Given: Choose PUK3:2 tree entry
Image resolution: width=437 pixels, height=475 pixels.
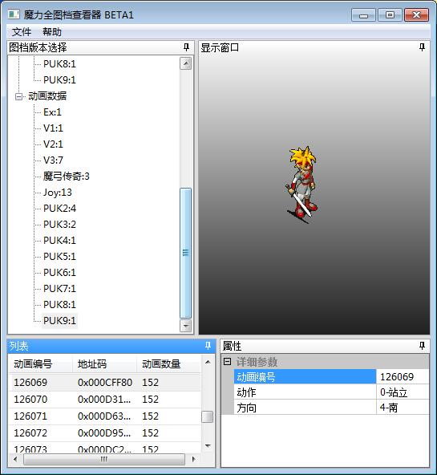Looking at the screenshot, I should (59, 225).
